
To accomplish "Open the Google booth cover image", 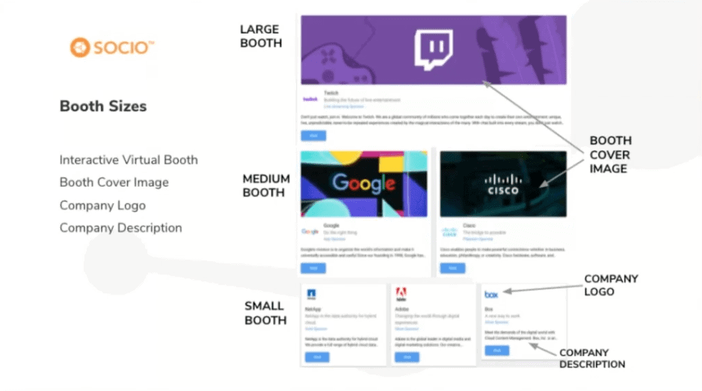I will pos(364,184).
